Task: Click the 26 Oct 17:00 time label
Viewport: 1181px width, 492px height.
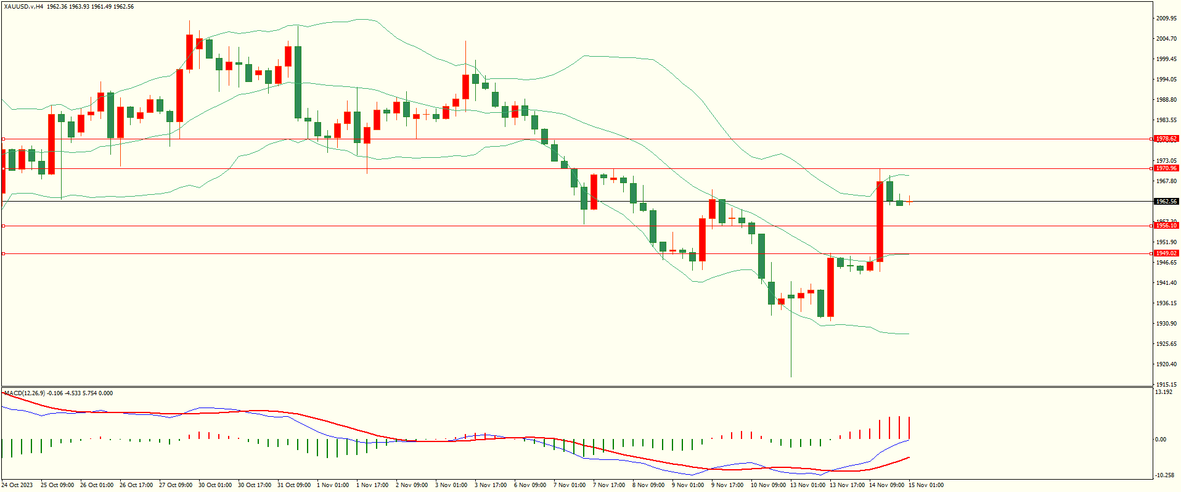Action: [136, 485]
